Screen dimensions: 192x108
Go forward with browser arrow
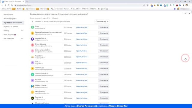tap(5, 5)
